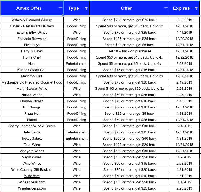Click the 'Get 10% back on purchases' cell
Viewport: 201px width, 192px height.
point(129,51)
